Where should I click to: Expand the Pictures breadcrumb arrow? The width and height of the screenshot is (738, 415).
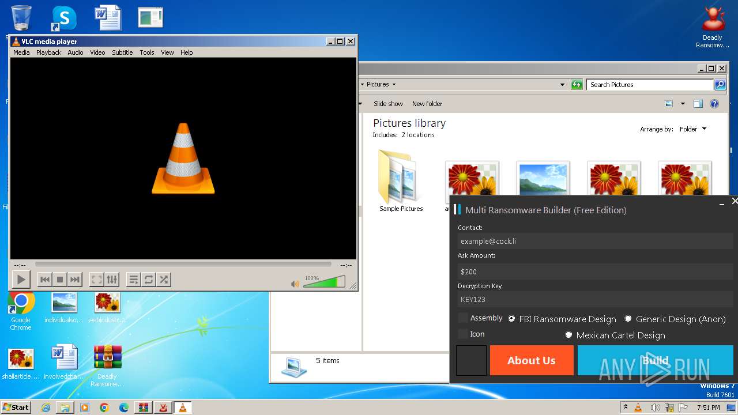click(394, 85)
